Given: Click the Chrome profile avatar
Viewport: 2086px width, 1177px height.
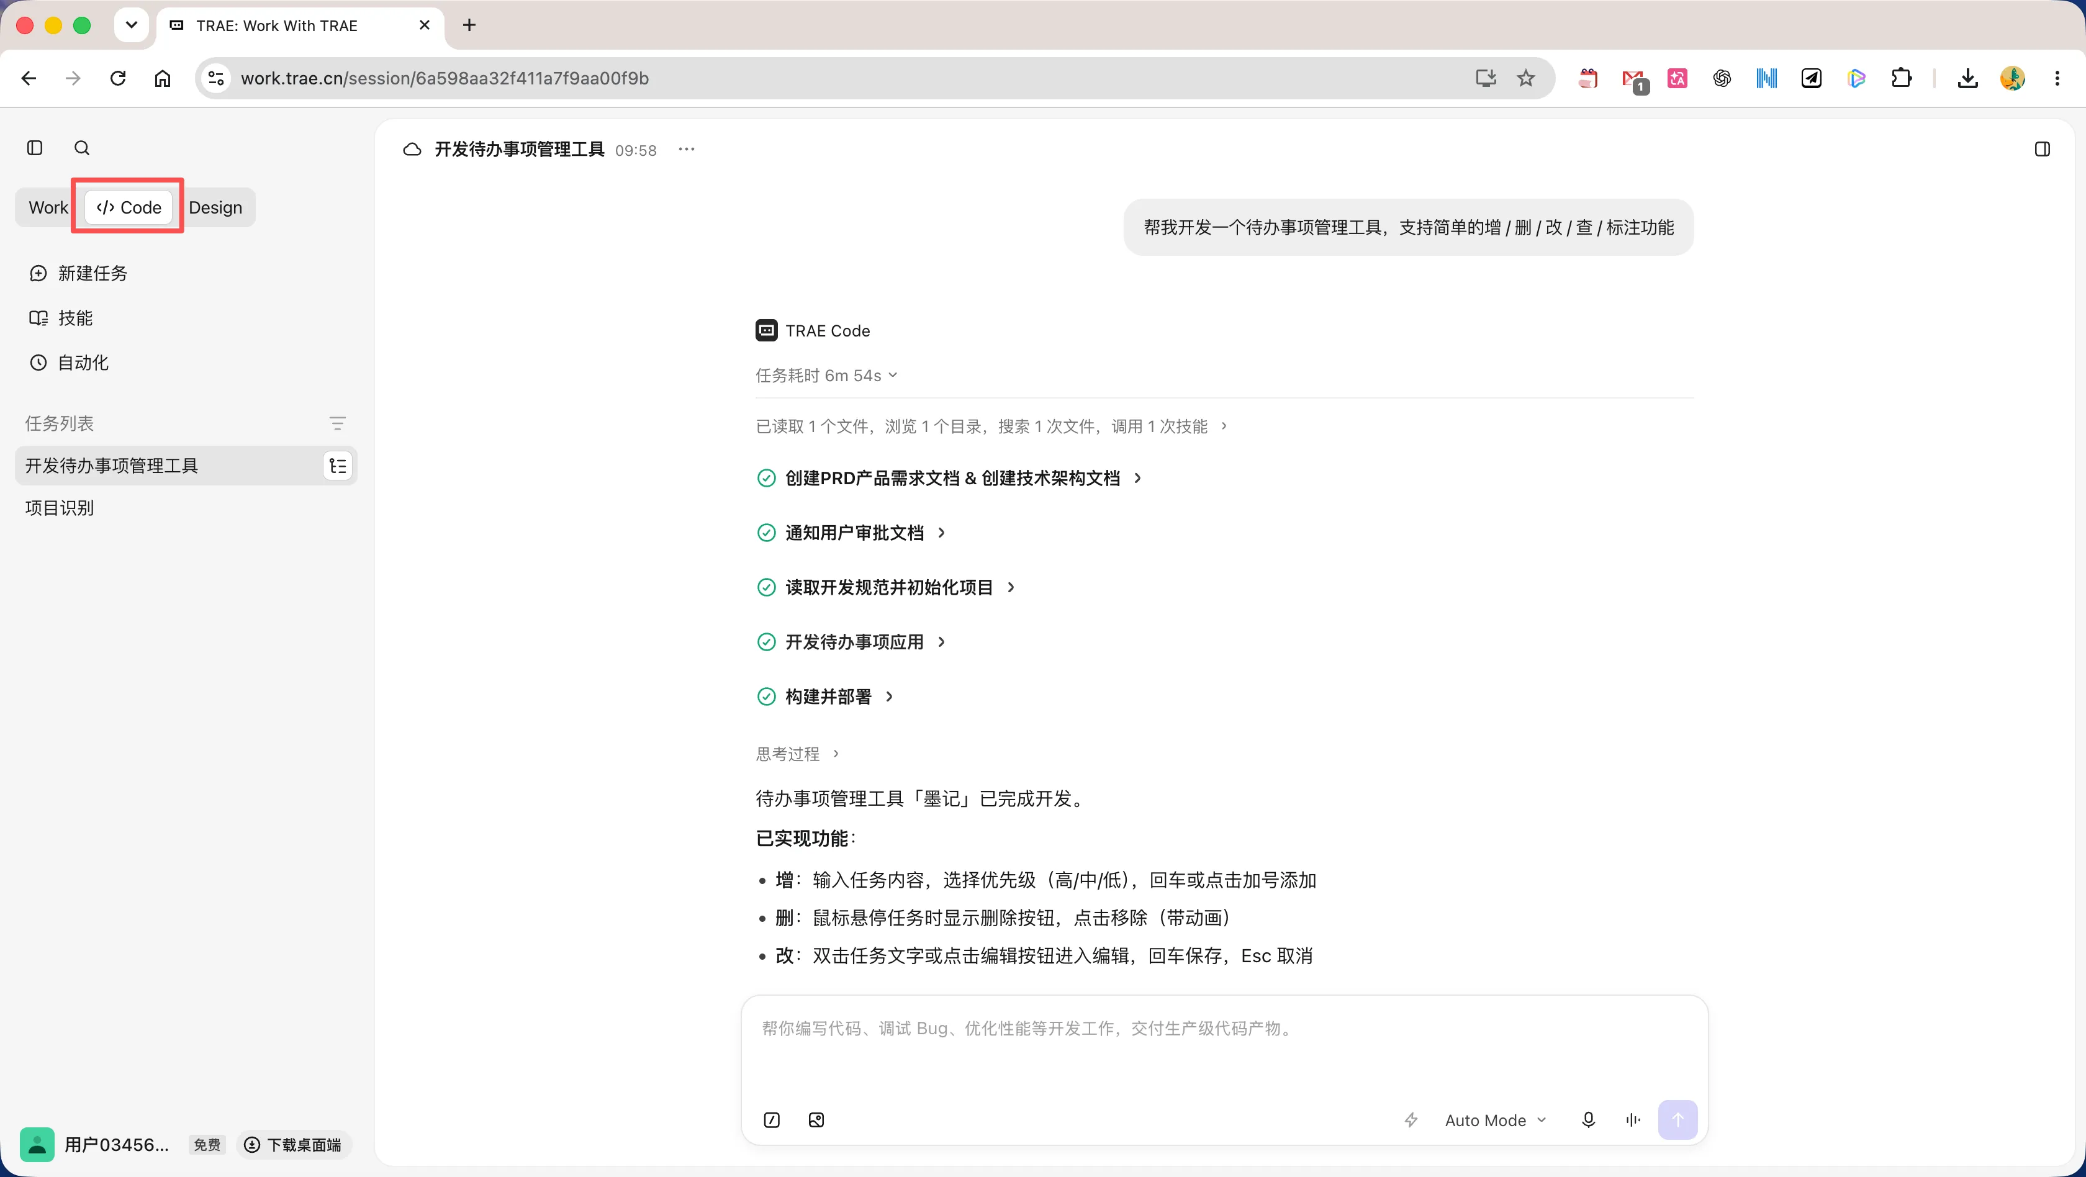Looking at the screenshot, I should point(2012,78).
